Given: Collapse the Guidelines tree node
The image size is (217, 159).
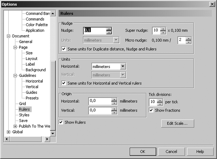Looking at the screenshot, I should (15, 76).
